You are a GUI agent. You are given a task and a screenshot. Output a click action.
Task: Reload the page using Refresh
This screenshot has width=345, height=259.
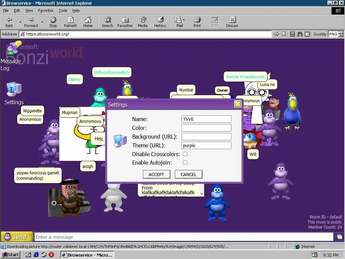(70, 22)
